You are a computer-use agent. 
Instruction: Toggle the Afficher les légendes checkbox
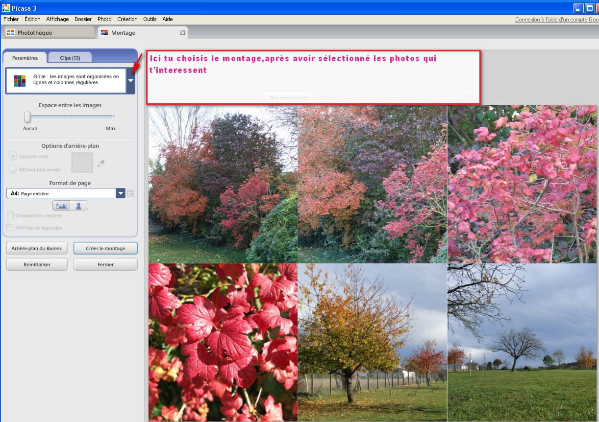coord(10,228)
